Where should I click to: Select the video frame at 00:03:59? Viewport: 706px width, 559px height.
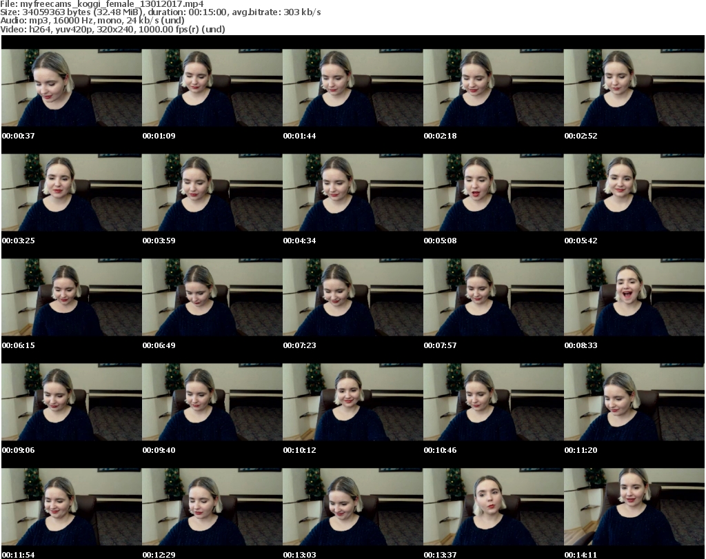[x=212, y=192]
